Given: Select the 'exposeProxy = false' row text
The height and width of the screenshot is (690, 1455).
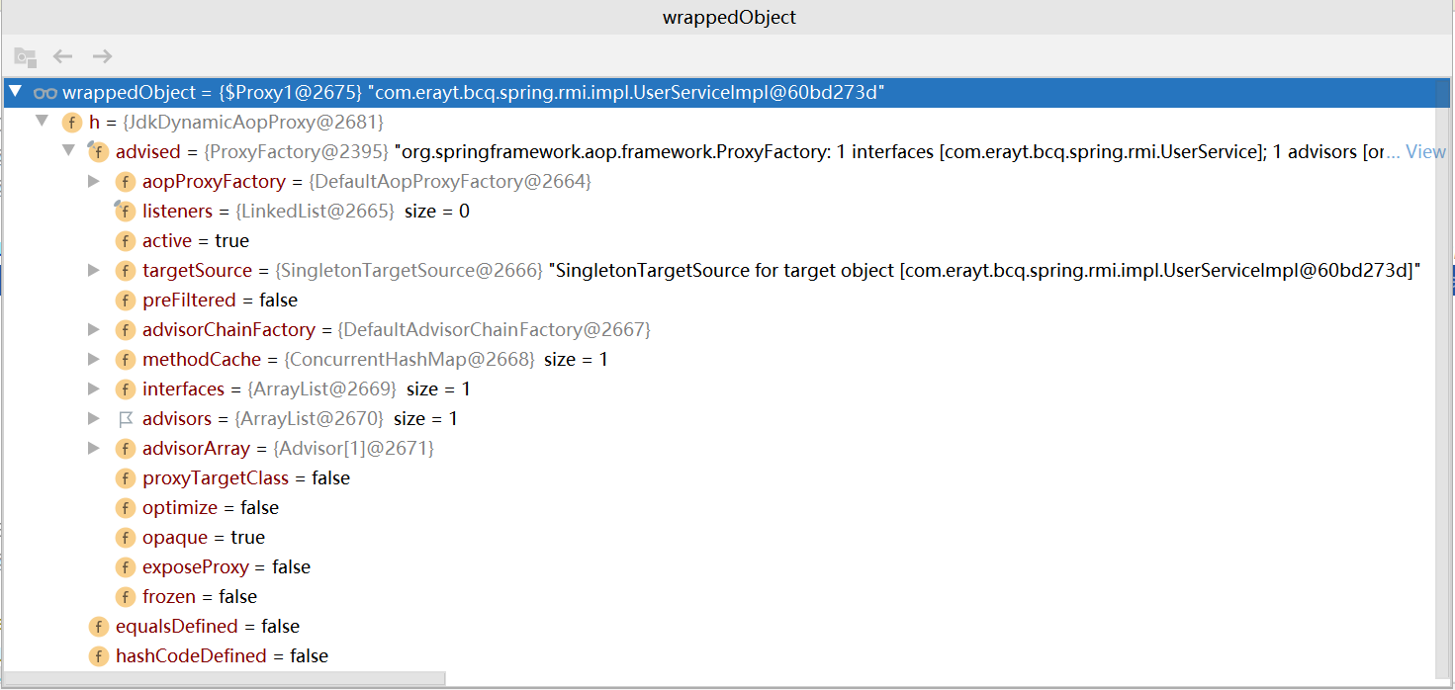Looking at the screenshot, I should pos(227,567).
